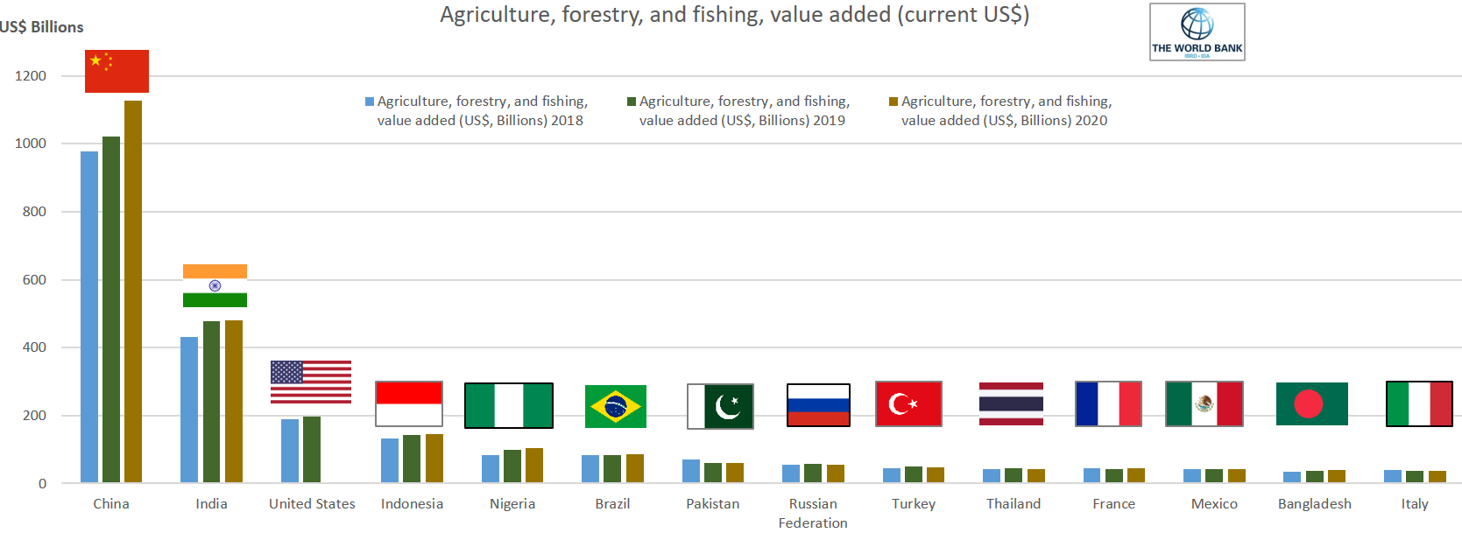Click the Mexico flag icon

tap(1204, 403)
